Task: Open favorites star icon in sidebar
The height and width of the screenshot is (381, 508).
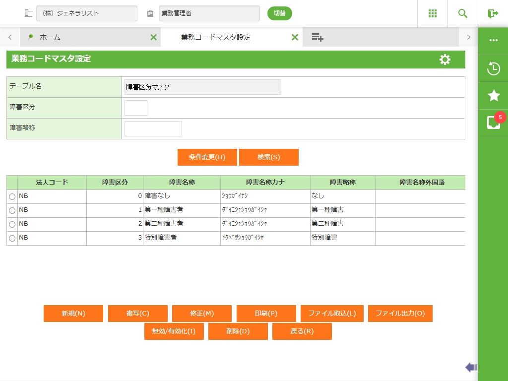Action: 493,96
